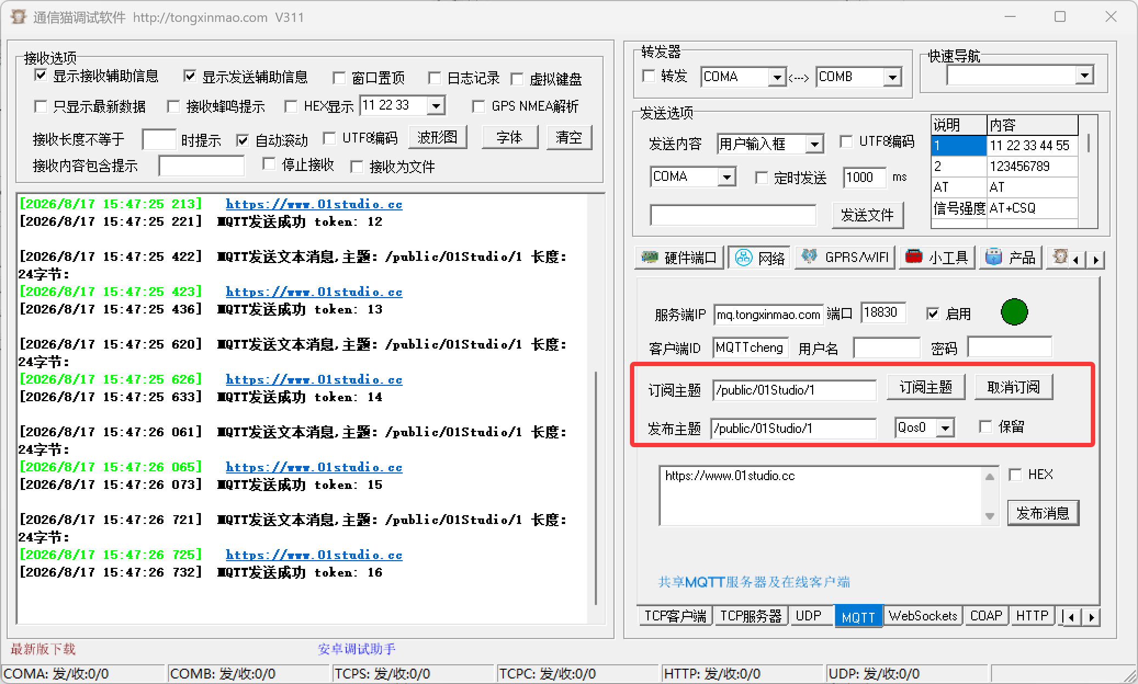Screen dimensions: 1138x684
Task: Enable 日志记录 checkbox
Action: tap(435, 78)
